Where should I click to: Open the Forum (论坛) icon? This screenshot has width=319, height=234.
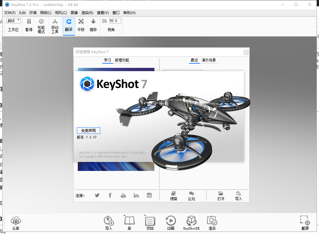(192, 193)
